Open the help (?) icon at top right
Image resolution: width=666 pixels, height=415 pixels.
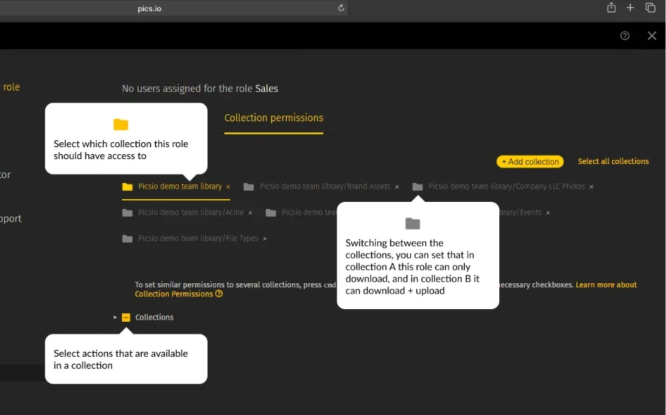[x=625, y=36]
